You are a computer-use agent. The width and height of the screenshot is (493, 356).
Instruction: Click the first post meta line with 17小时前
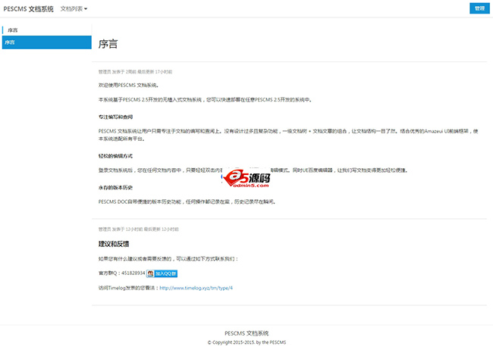(135, 72)
